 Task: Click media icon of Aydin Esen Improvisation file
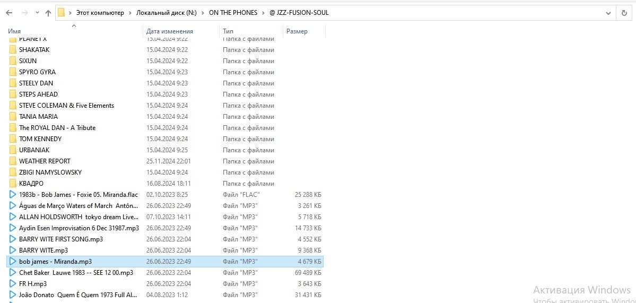(13, 228)
